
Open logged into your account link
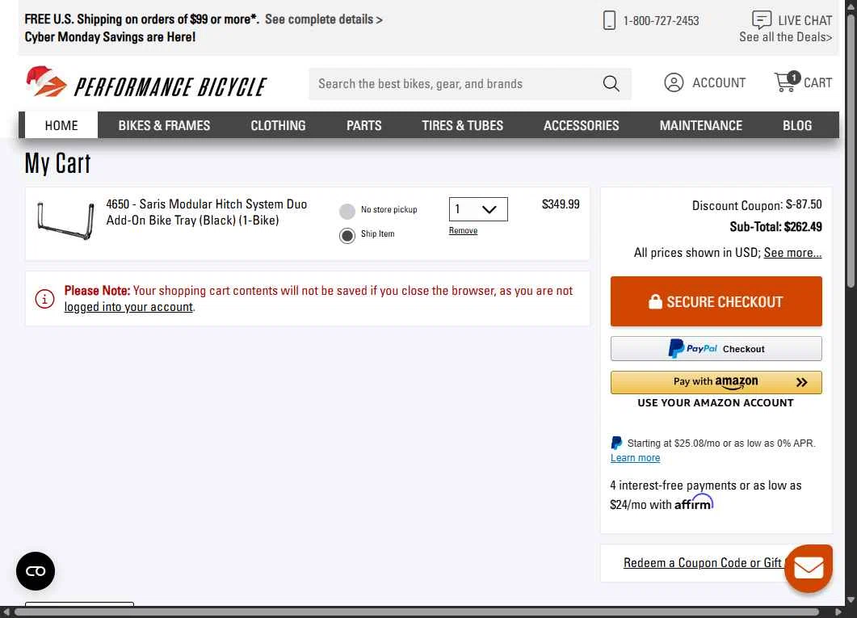128,307
